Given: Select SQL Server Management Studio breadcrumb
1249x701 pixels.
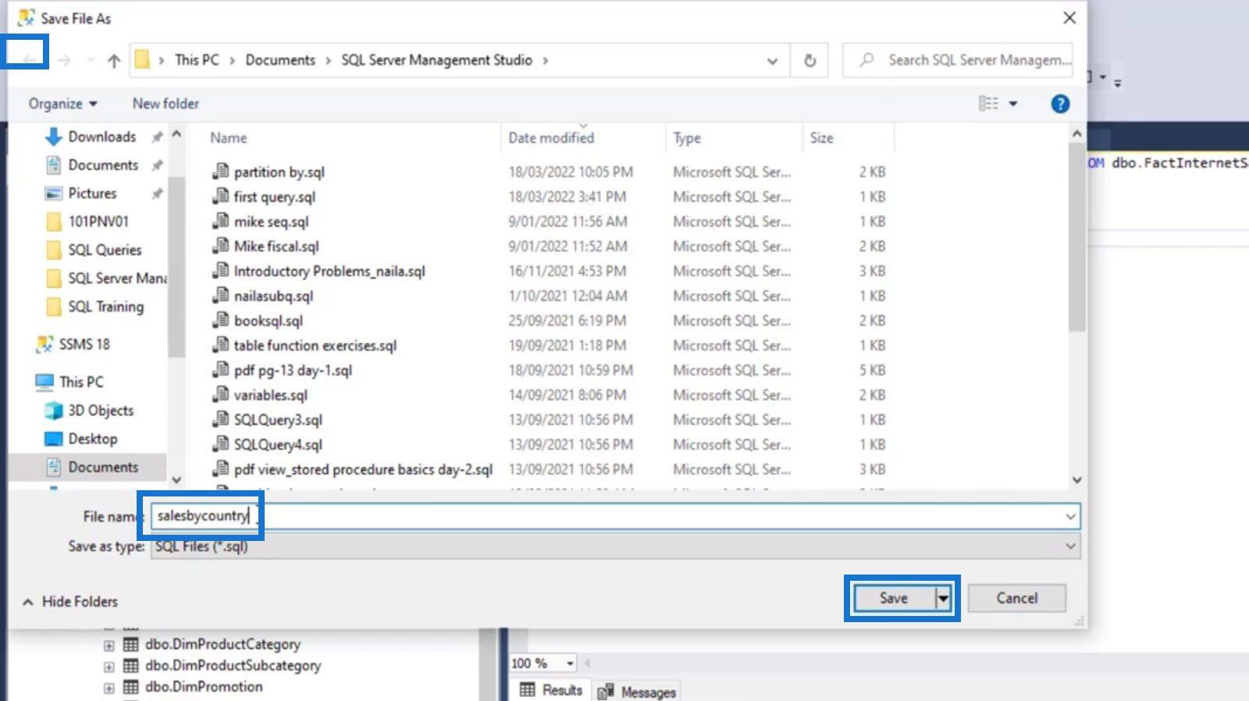Looking at the screenshot, I should point(436,60).
